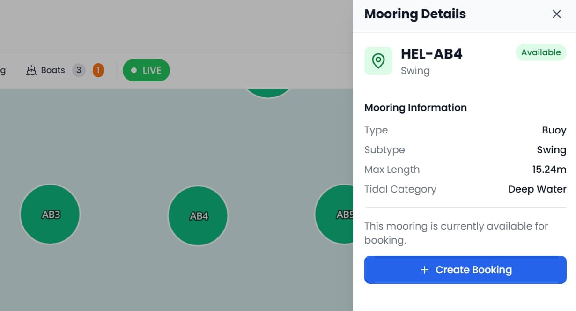Image resolution: width=576 pixels, height=311 pixels.
Task: Click the green location pin icon
Action: click(378, 61)
